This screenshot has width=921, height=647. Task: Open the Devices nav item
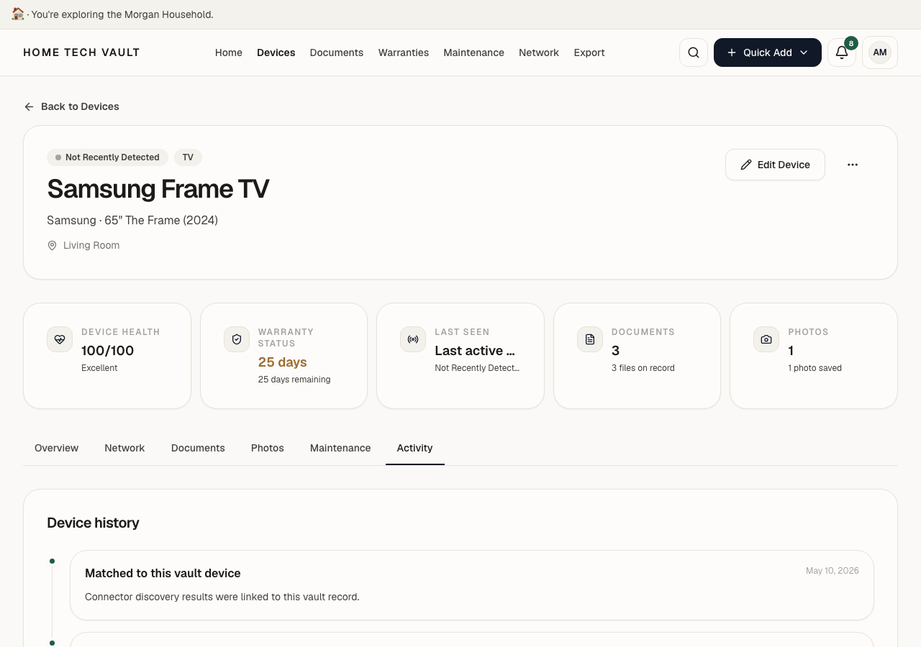click(x=276, y=52)
